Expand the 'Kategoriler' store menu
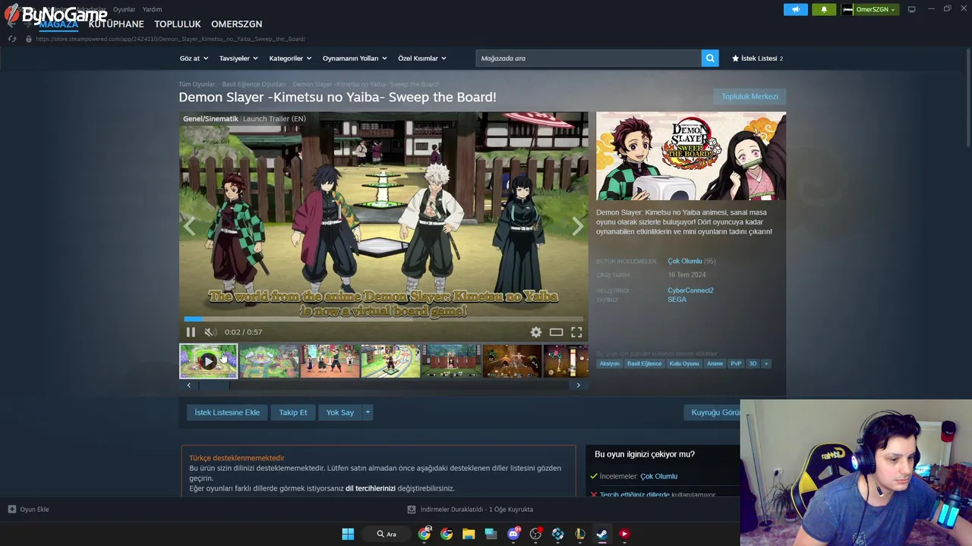Viewport: 972px width, 546px height. coord(290,58)
